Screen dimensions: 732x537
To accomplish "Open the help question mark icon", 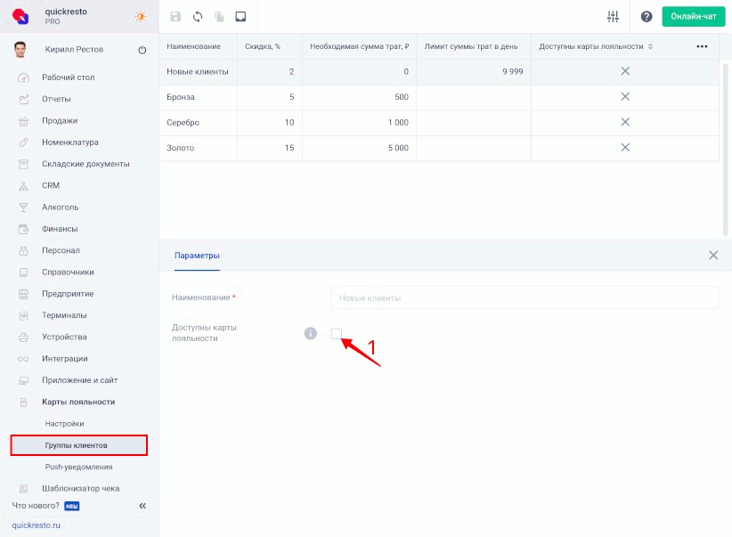I will [x=647, y=17].
